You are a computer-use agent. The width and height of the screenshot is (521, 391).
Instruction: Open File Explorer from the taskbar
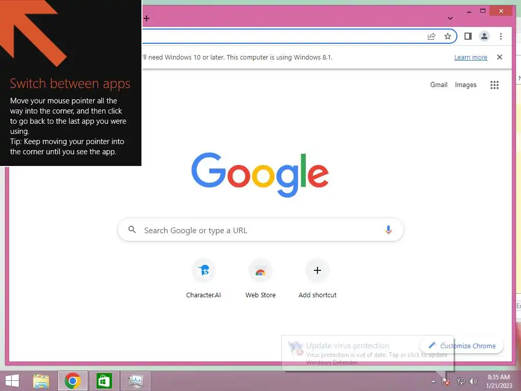pos(41,381)
